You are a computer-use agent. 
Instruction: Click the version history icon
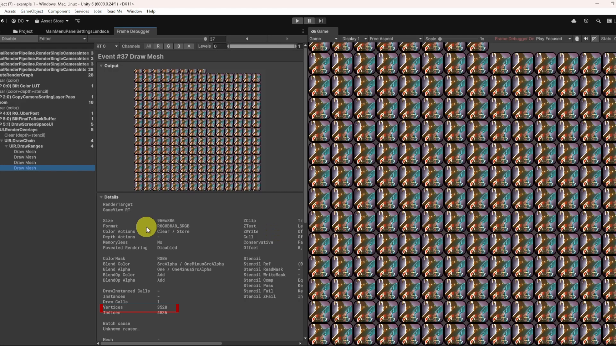(x=586, y=21)
